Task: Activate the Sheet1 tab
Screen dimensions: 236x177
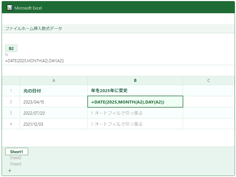Action: click(17, 152)
